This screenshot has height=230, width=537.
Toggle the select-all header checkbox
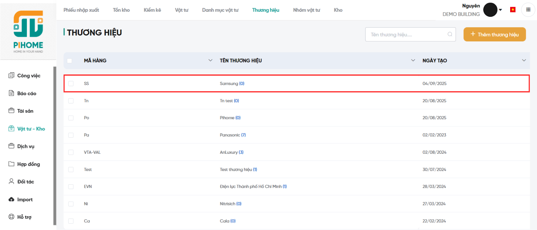point(69,61)
